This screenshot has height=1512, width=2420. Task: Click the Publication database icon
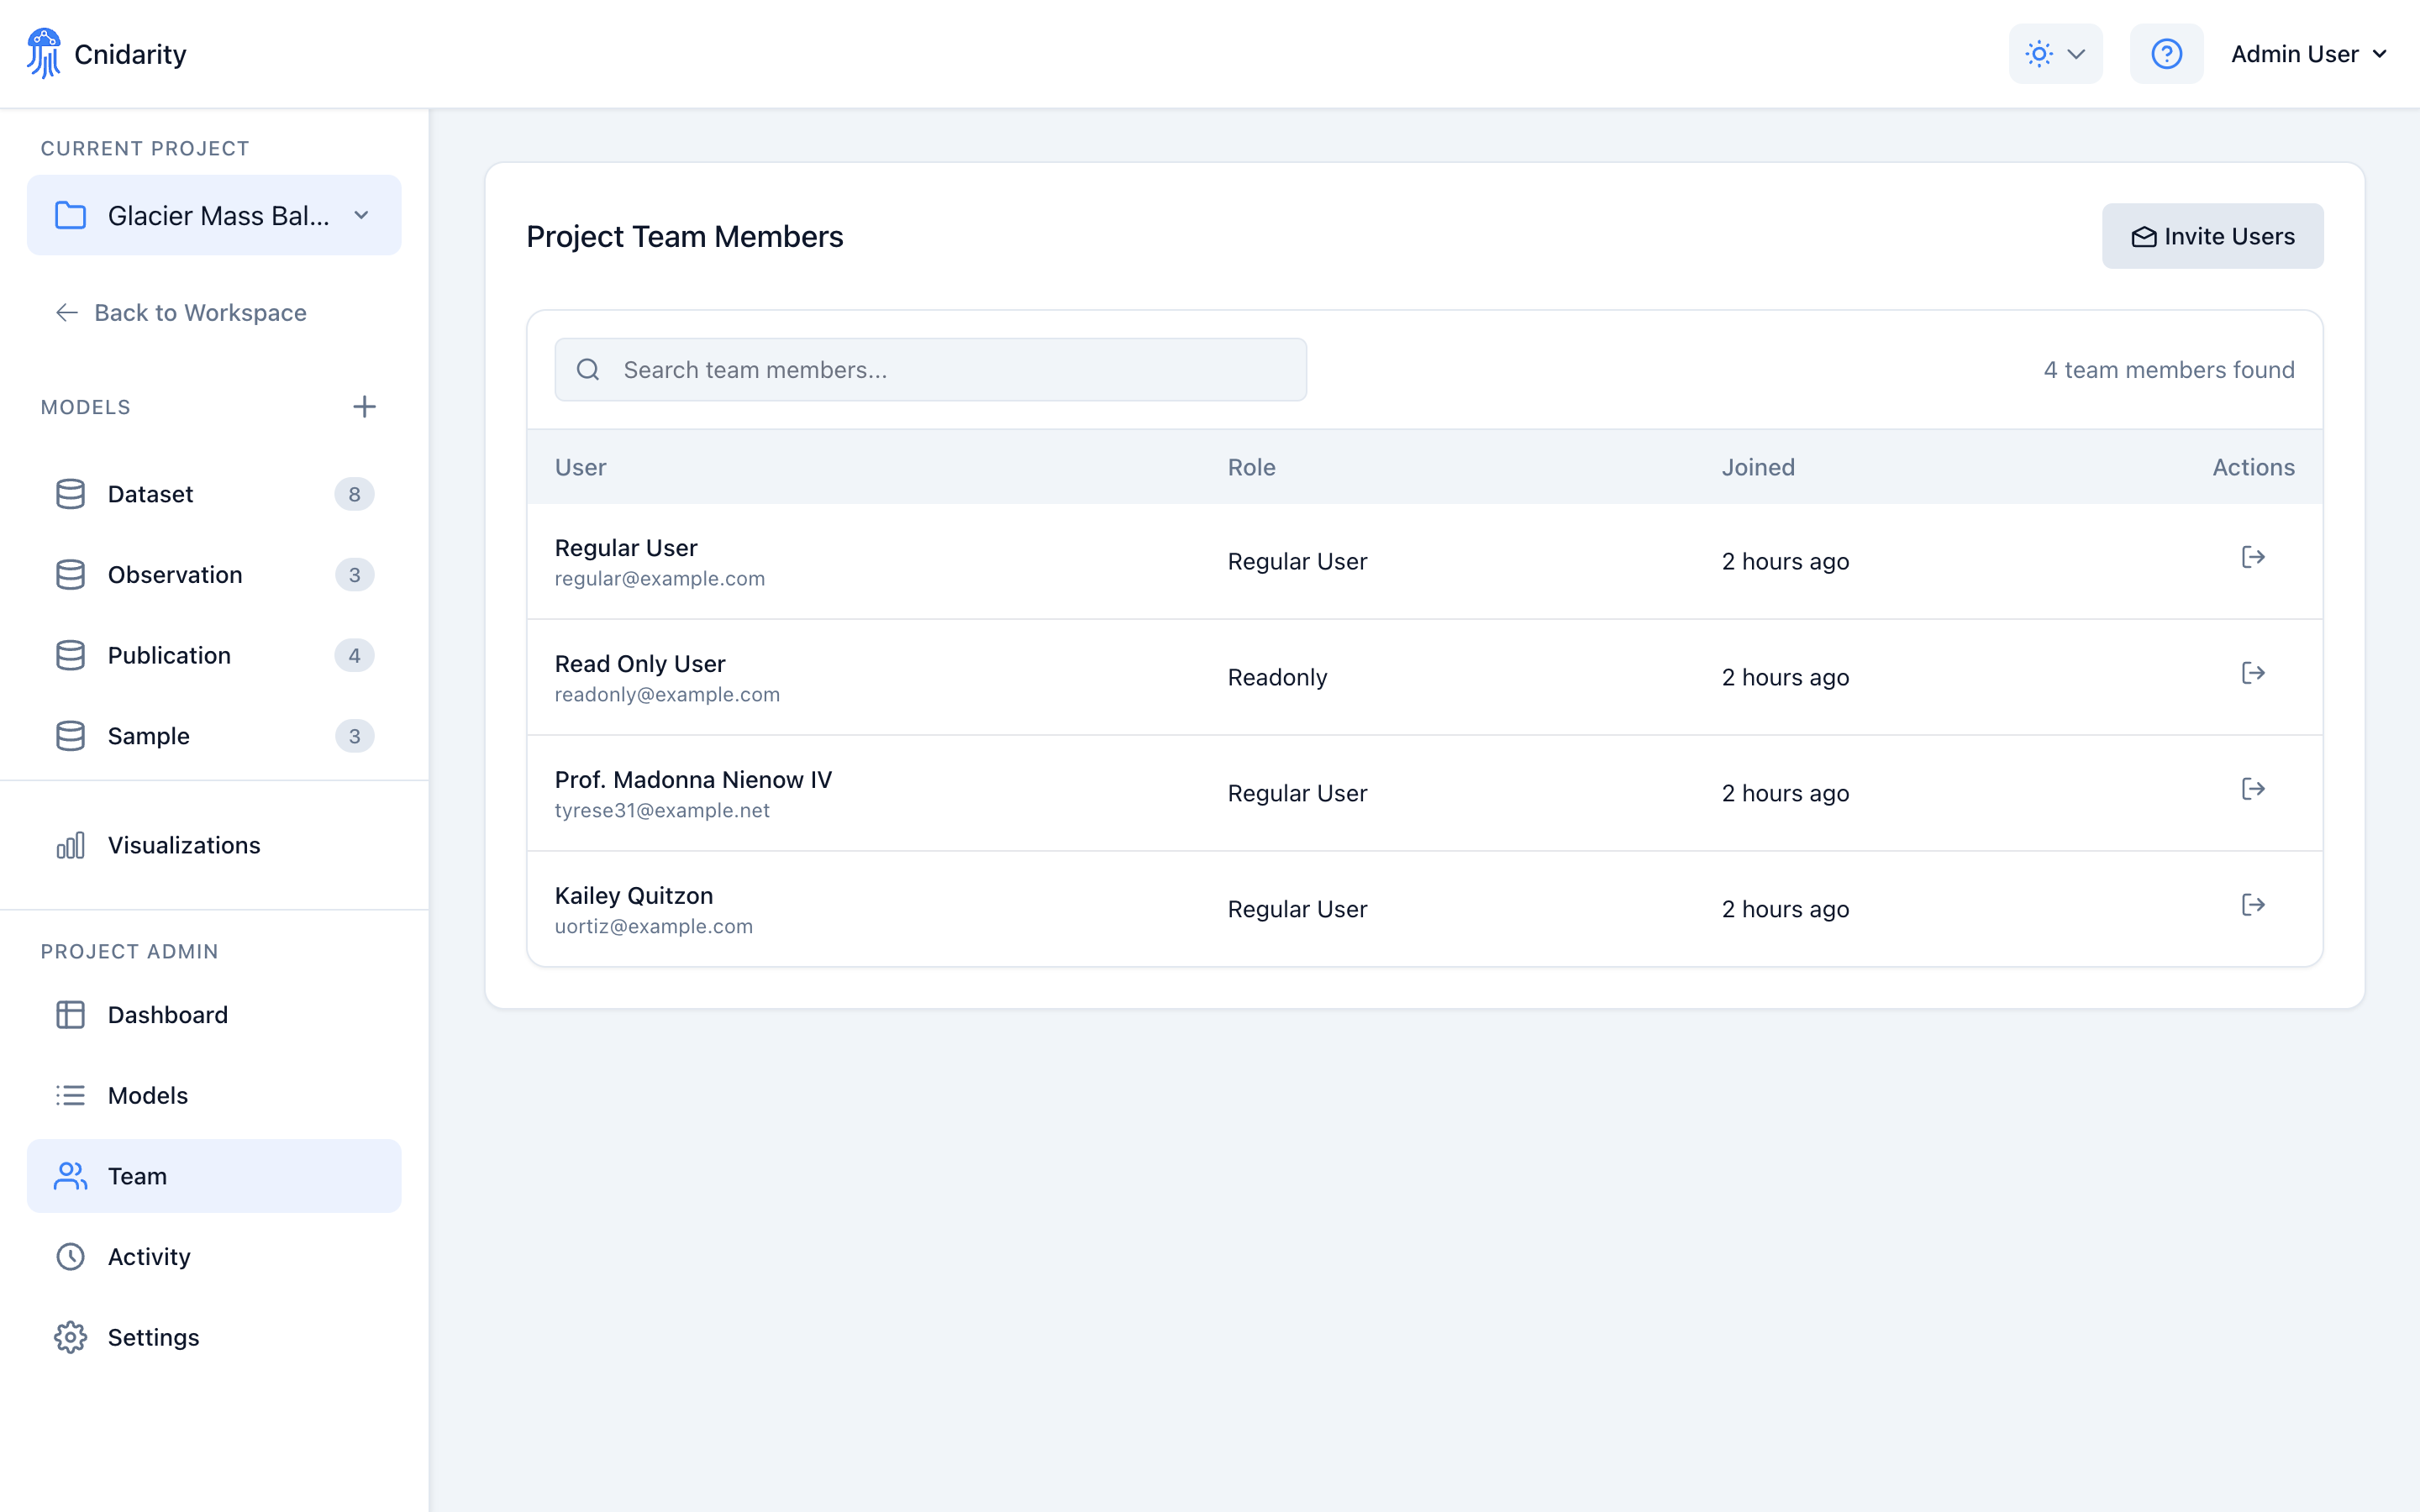pyautogui.click(x=70, y=655)
